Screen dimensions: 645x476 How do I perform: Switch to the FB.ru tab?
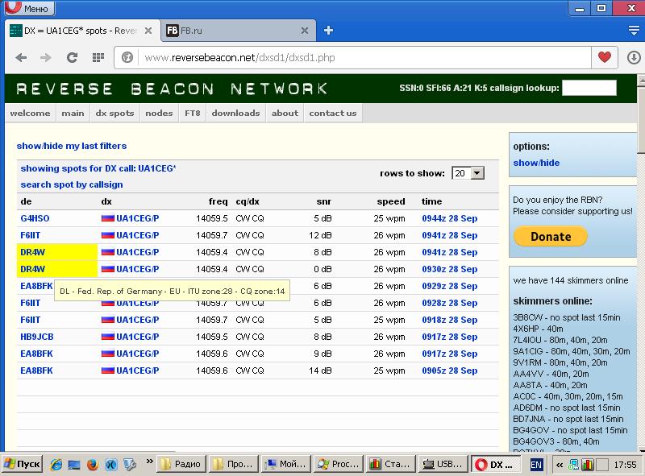click(238, 31)
